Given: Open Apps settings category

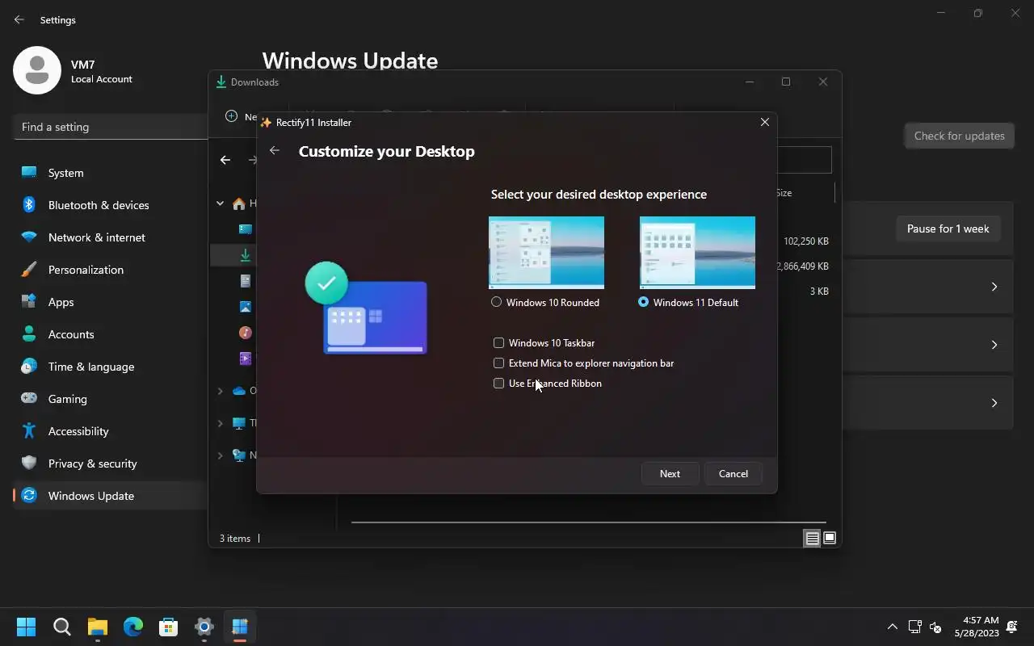Looking at the screenshot, I should coord(110,302).
